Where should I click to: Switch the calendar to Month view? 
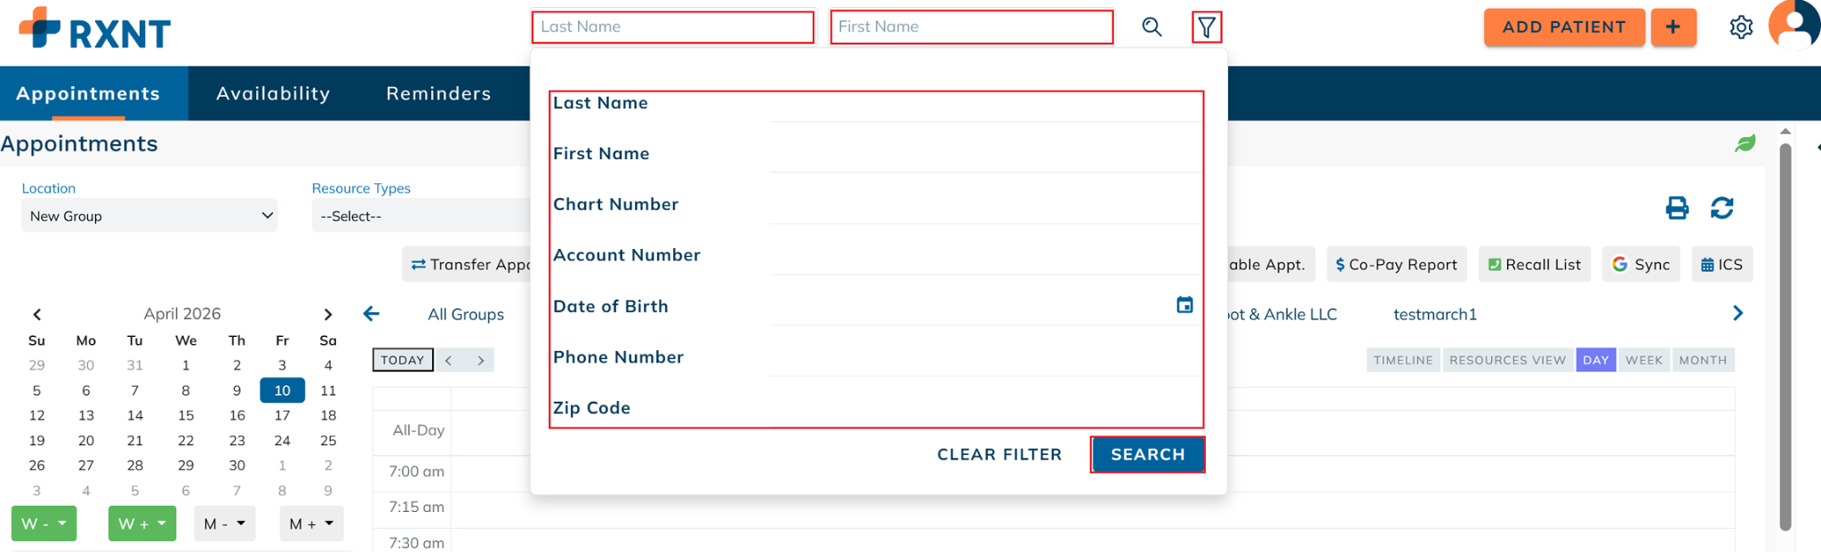pos(1703,360)
